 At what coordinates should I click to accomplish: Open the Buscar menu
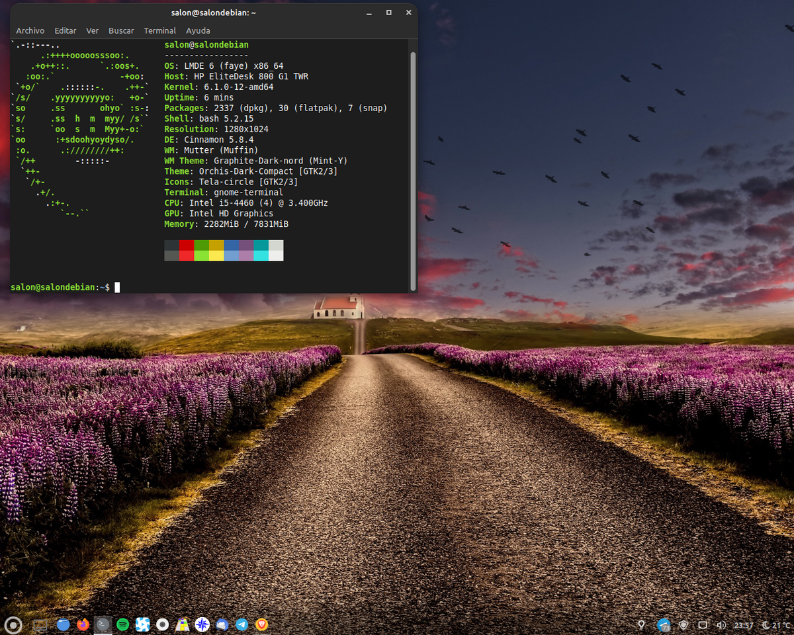121,30
